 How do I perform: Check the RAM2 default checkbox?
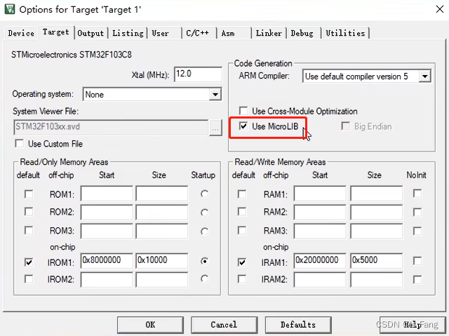[242, 212]
